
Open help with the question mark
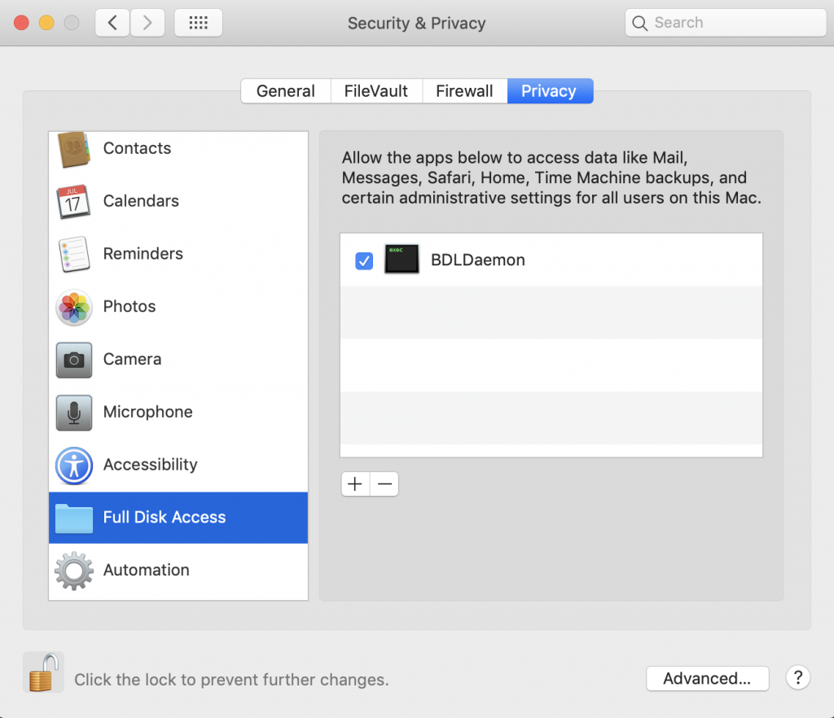click(x=798, y=677)
